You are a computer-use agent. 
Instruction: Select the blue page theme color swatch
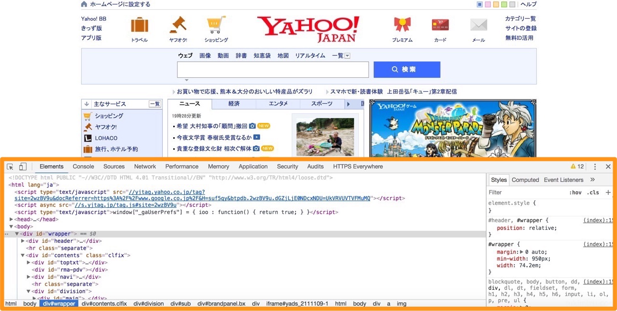click(480, 4)
